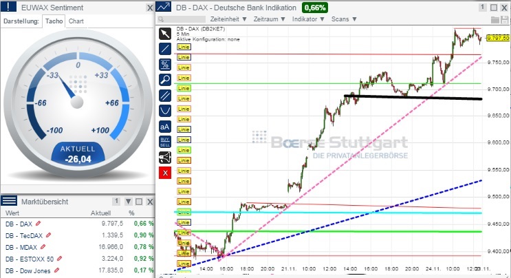Select the aA text annotation tool

165,127
